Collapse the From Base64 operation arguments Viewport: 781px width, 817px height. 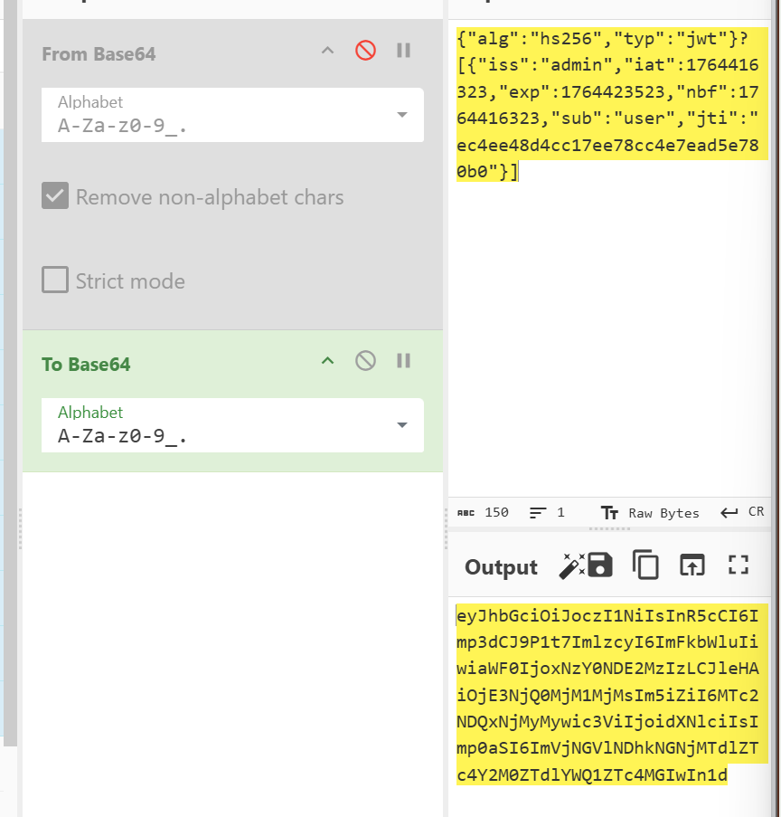coord(328,51)
